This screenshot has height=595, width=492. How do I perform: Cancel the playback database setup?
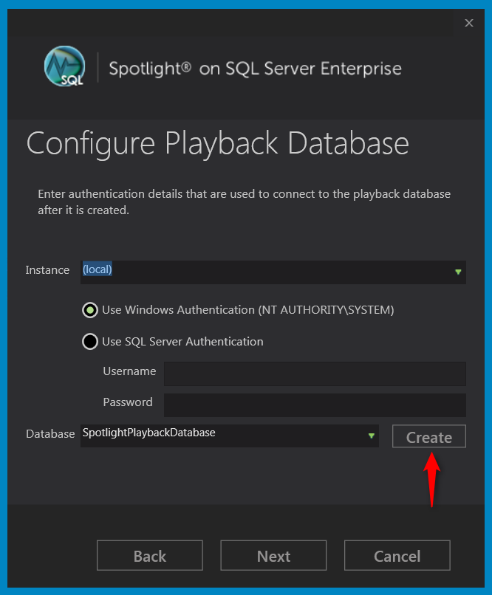[x=397, y=556]
